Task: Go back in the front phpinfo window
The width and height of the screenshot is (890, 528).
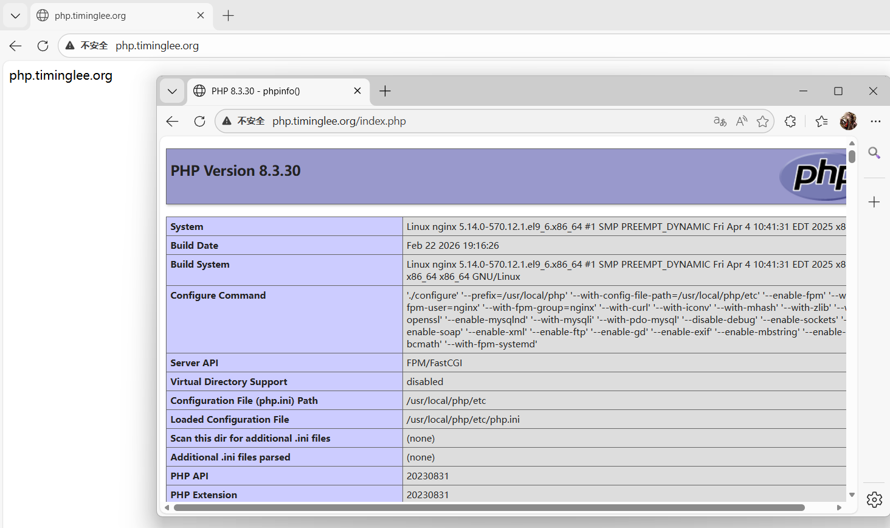Action: (x=173, y=121)
